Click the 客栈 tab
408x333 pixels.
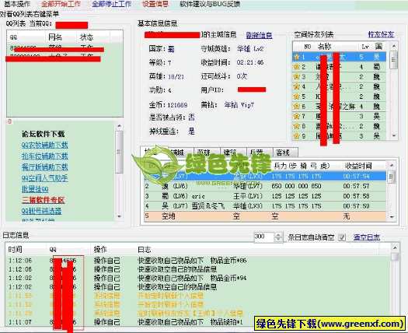click(x=284, y=152)
